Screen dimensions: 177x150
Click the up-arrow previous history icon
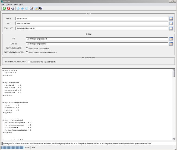[18, 8]
